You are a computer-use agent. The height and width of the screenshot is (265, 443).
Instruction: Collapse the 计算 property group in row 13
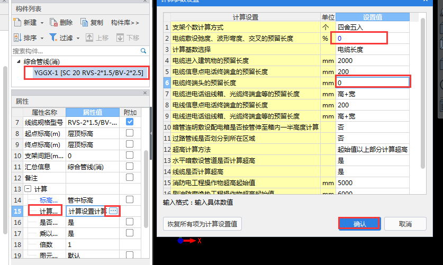[28, 189]
